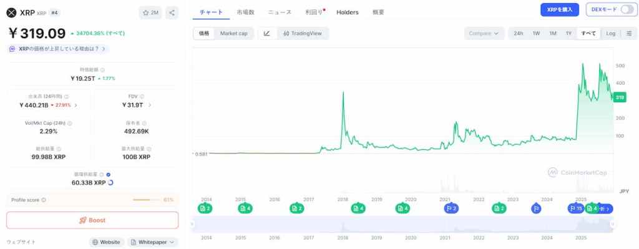Click the Boost button
Image resolution: width=639 pixels, height=249 pixels.
click(92, 220)
